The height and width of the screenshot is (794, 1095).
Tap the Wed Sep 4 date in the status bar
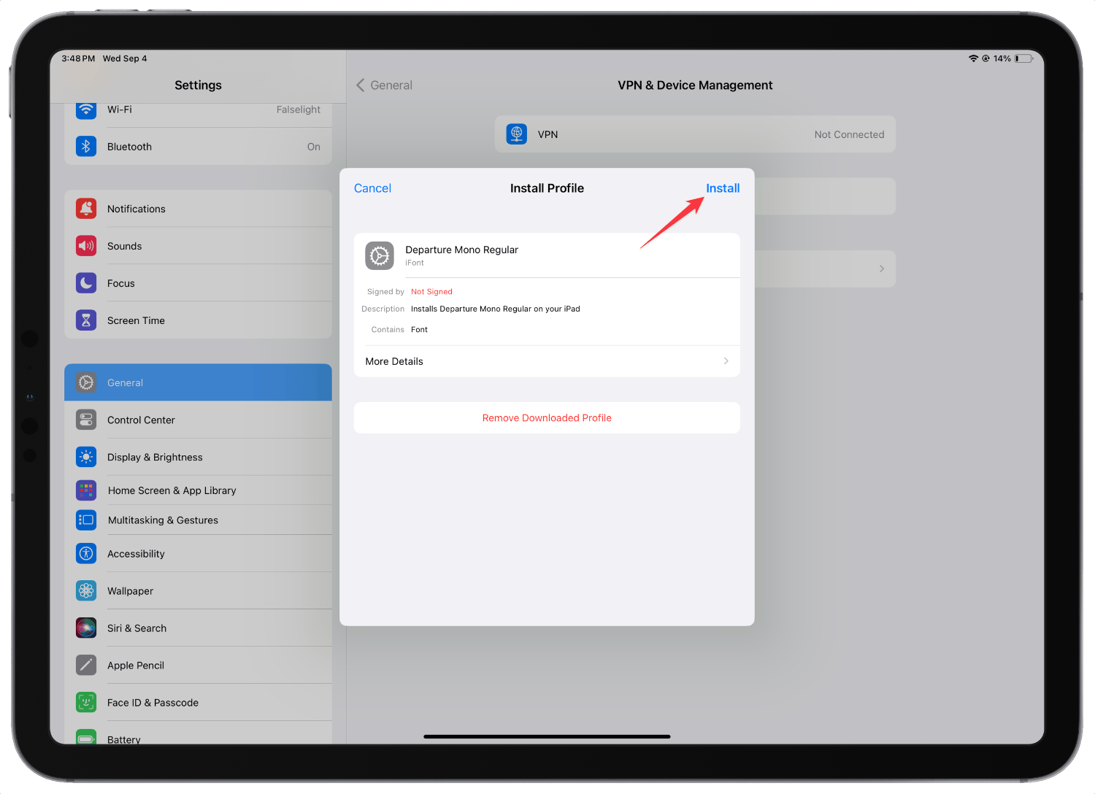[125, 58]
